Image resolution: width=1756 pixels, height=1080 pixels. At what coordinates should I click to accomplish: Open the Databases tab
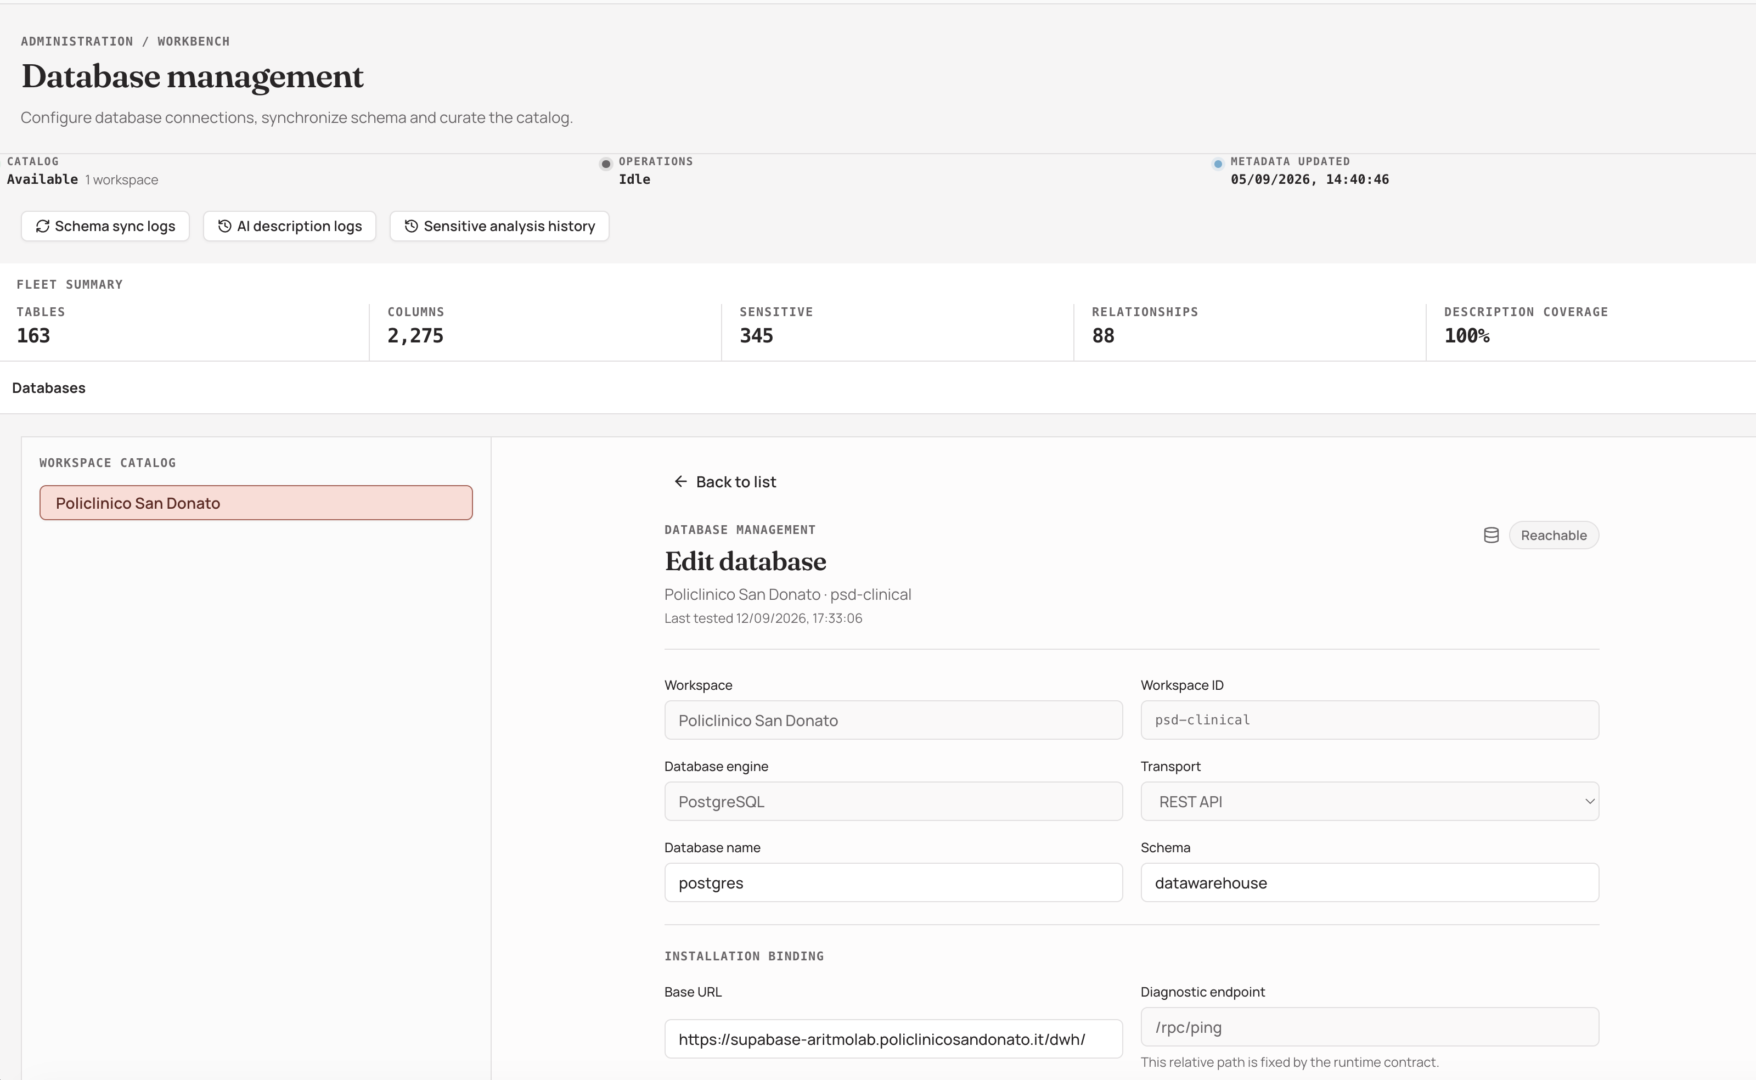coord(48,388)
